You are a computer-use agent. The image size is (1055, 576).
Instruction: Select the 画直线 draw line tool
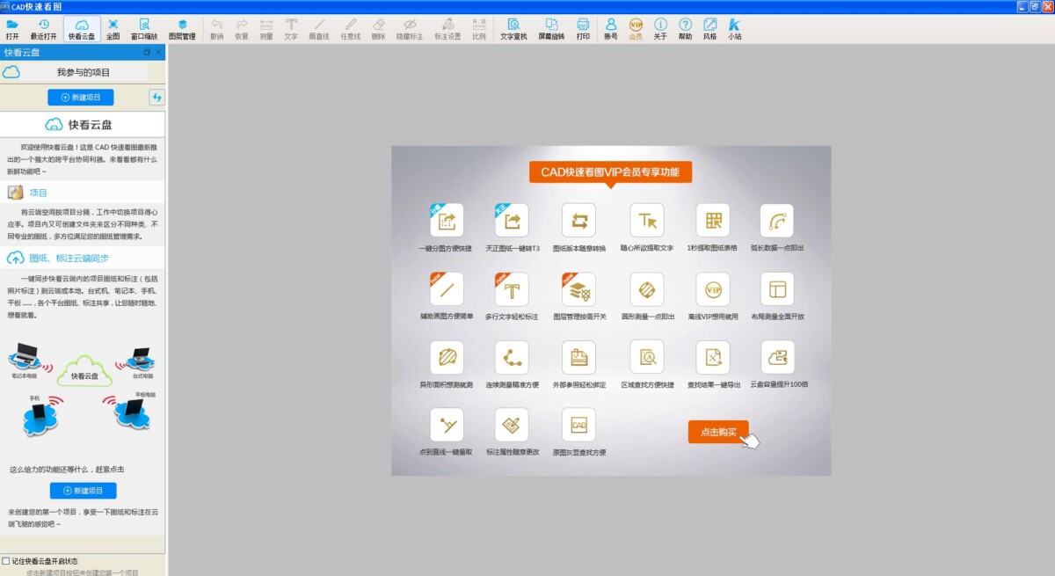[x=319, y=29]
